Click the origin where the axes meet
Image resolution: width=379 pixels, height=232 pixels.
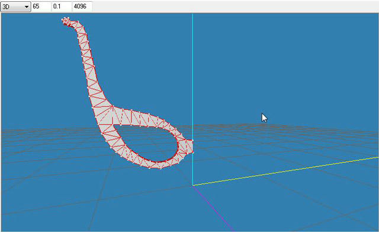[x=193, y=185]
